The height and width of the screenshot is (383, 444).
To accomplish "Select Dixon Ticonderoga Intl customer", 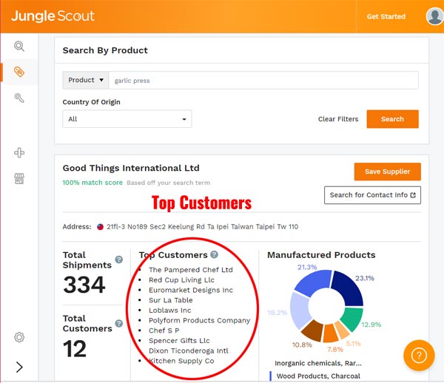I will (189, 350).
